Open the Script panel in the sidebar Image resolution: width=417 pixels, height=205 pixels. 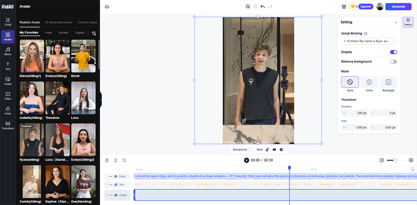tap(8, 22)
